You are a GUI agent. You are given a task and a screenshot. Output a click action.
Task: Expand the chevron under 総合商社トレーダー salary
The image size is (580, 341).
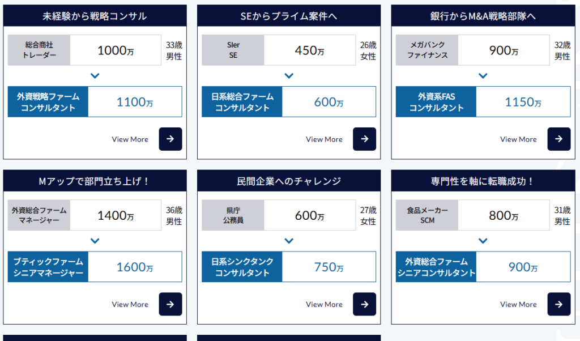(95, 75)
